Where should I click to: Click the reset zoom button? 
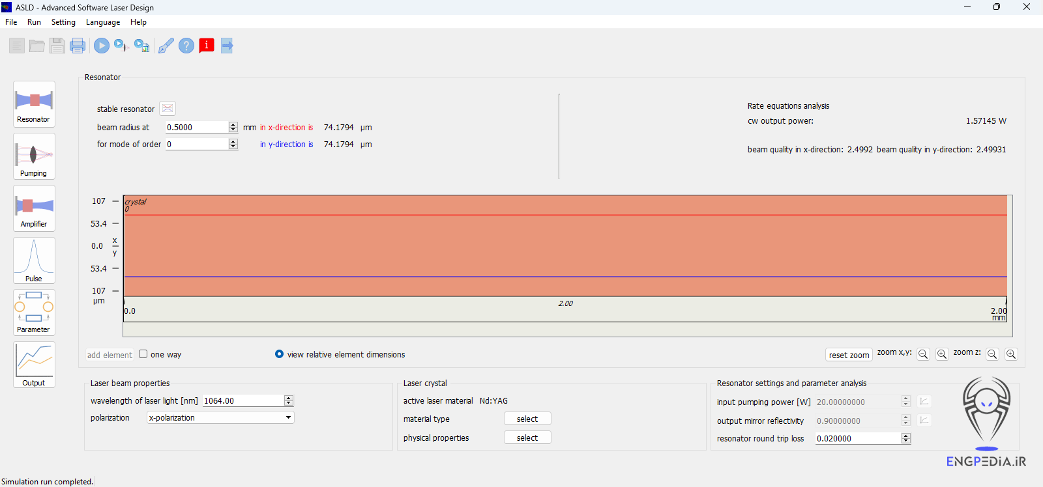[849, 355]
